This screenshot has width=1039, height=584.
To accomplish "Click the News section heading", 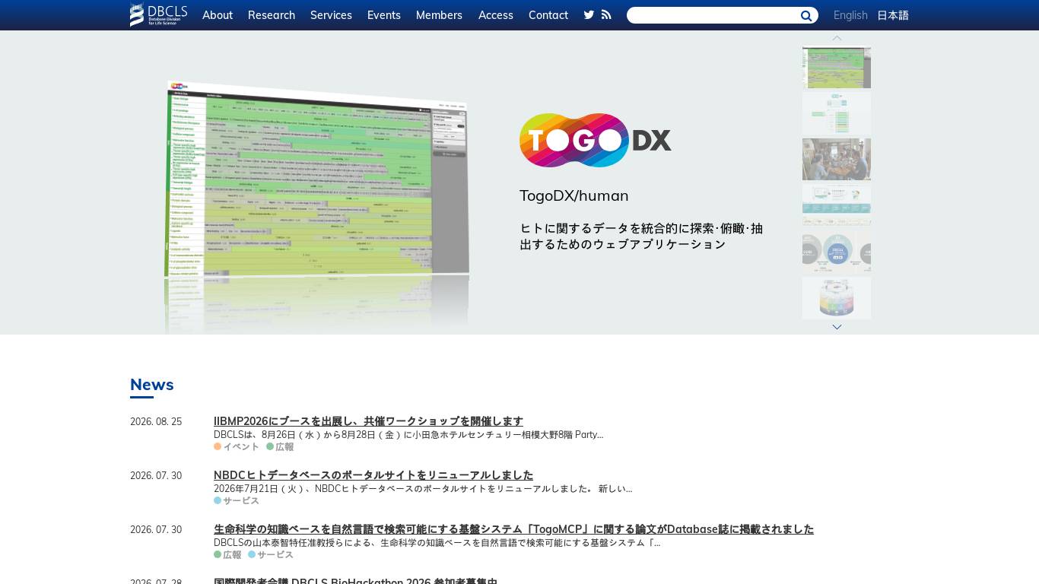I will [x=152, y=385].
